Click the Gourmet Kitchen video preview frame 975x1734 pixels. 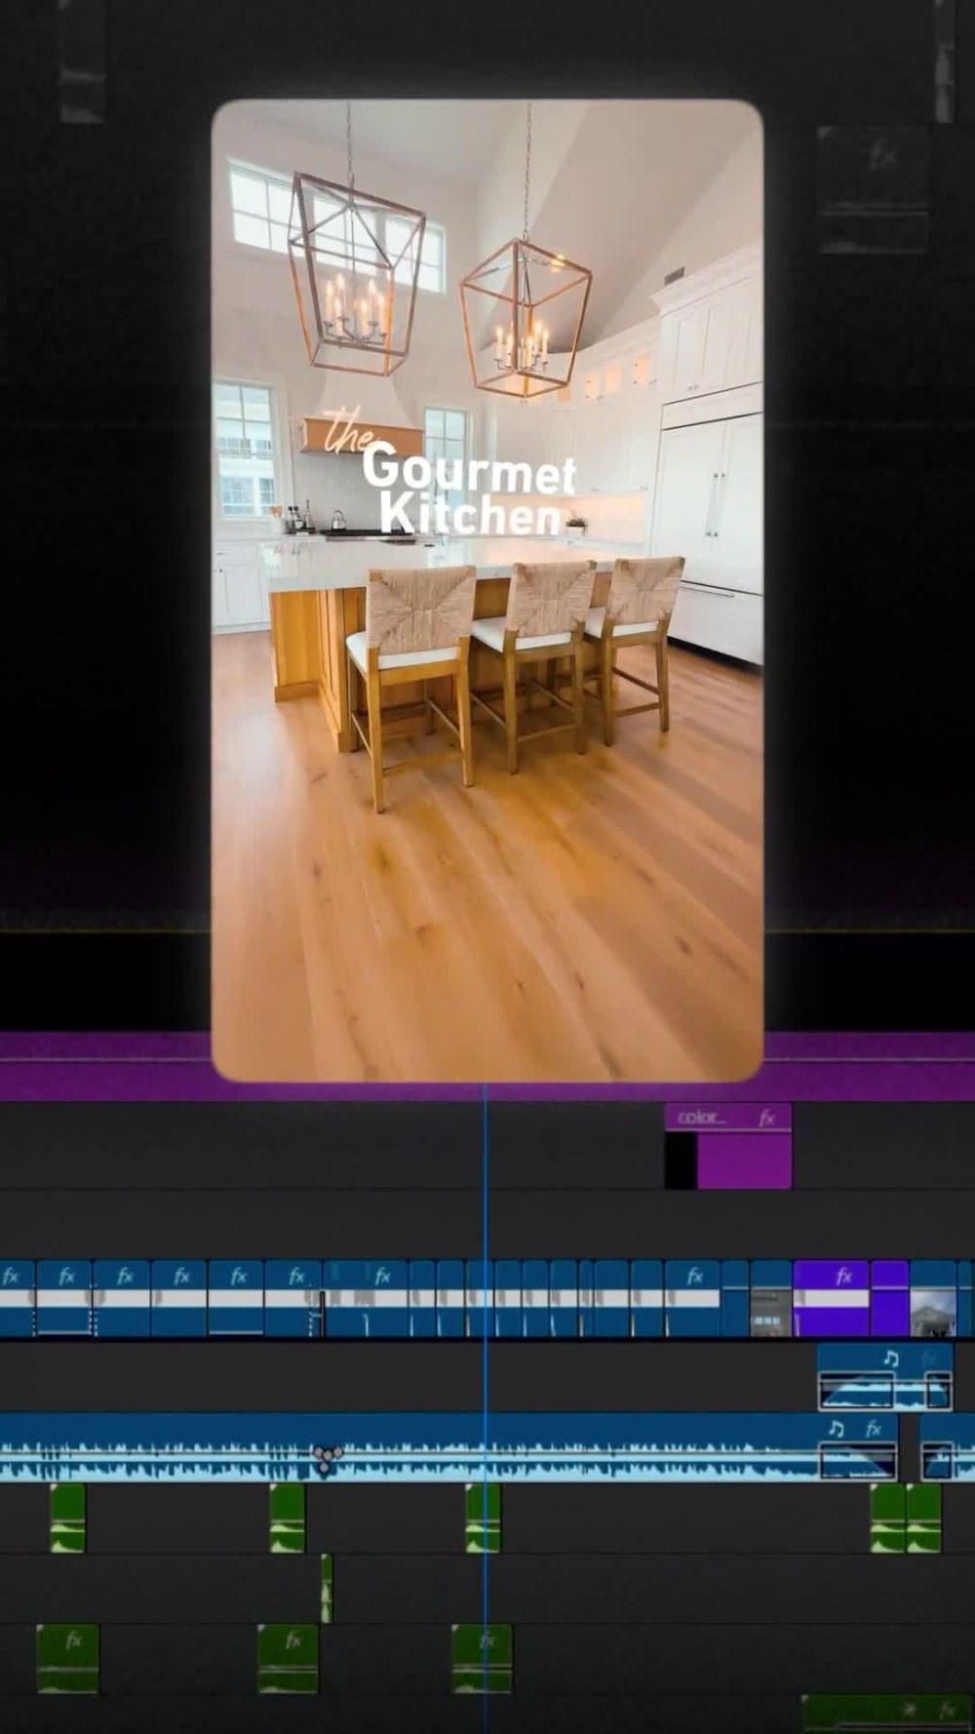(487, 590)
